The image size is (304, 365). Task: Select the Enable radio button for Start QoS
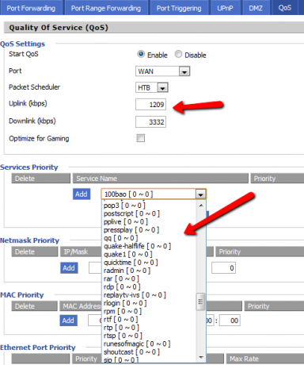(x=141, y=54)
